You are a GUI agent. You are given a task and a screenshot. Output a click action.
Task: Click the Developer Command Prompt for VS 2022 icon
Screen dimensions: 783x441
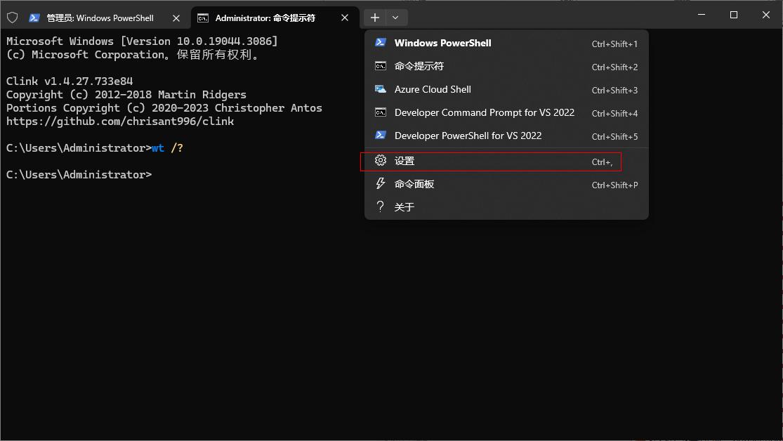click(x=381, y=112)
